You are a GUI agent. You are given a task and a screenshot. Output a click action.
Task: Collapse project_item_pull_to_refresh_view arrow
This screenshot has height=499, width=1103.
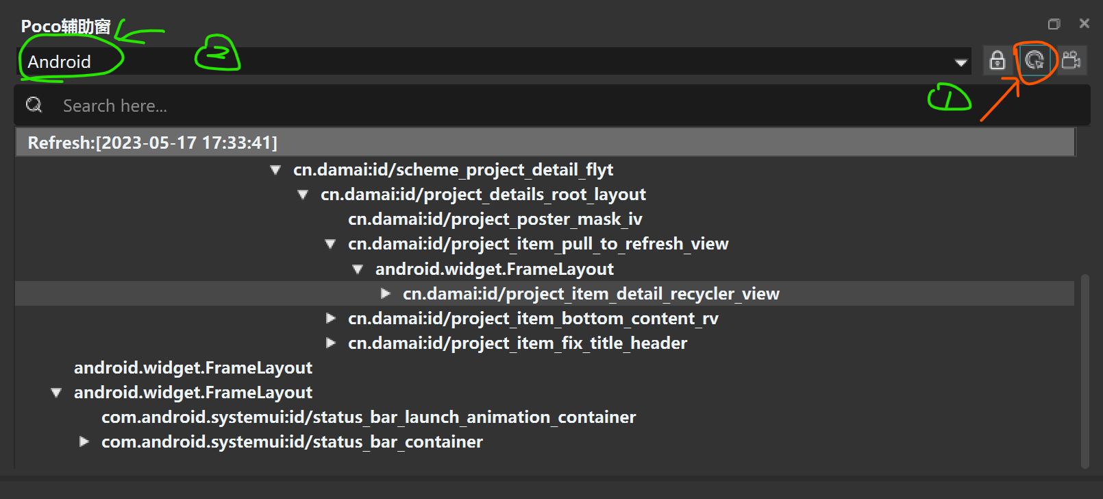330,244
